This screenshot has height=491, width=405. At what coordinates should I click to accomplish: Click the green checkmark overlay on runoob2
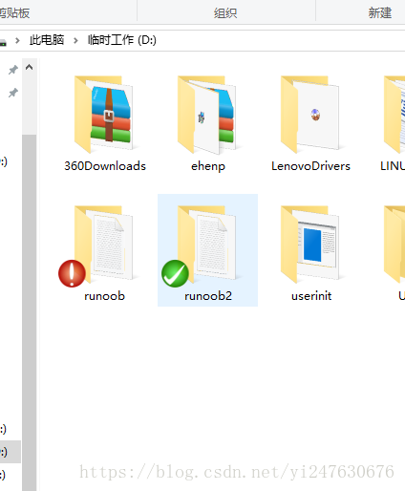pyautogui.click(x=175, y=273)
